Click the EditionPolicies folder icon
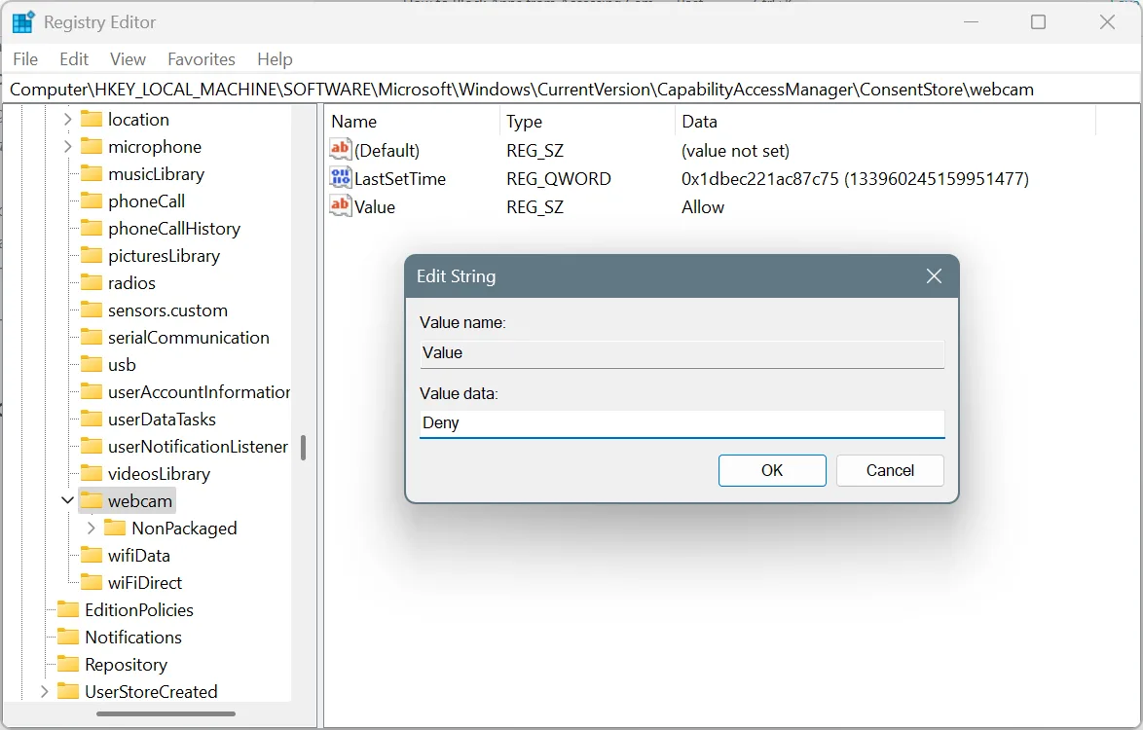1143x730 pixels. pos(68,609)
